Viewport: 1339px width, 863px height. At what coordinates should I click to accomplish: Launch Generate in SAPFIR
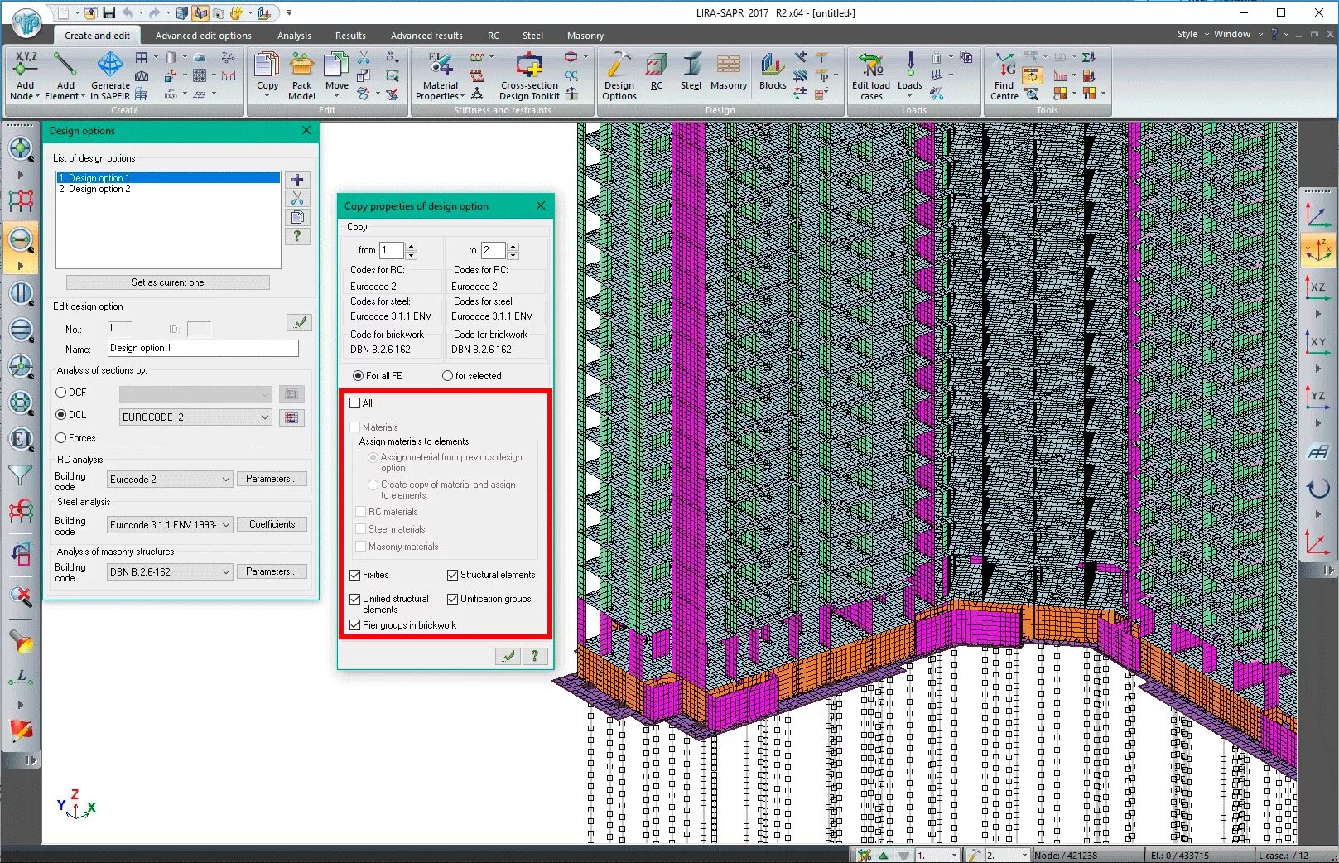110,75
